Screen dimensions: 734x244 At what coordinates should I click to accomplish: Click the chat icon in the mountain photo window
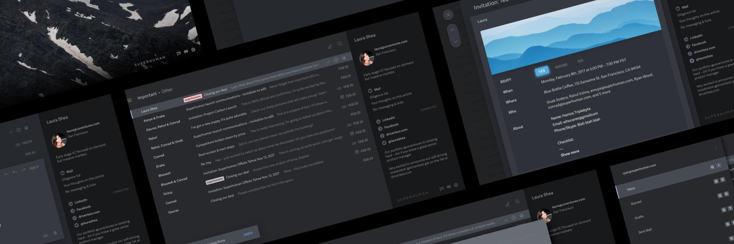pyautogui.click(x=179, y=52)
